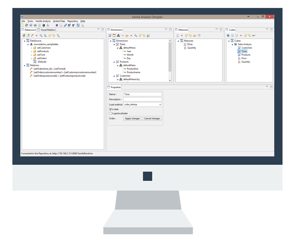294x244 pixels.
Task: Select the Price measure in Measures tree
Action: (x=190, y=44)
